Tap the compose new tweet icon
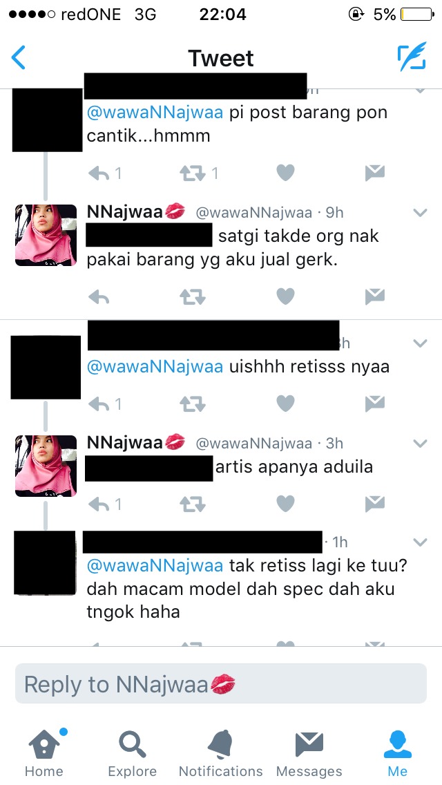 412,57
